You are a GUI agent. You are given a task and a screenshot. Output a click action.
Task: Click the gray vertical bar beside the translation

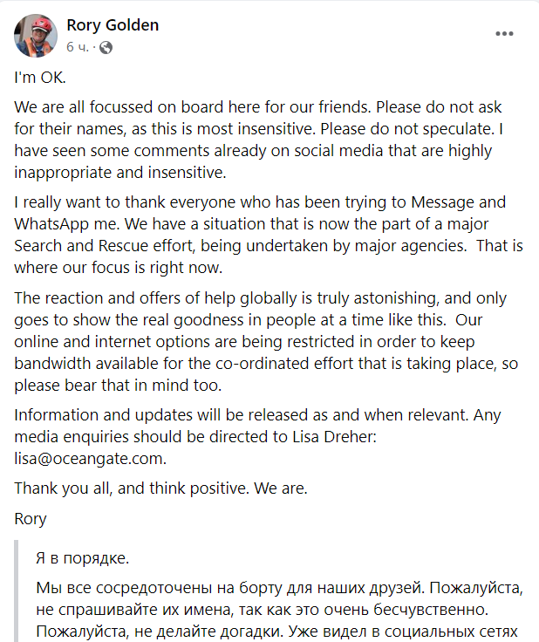17,593
